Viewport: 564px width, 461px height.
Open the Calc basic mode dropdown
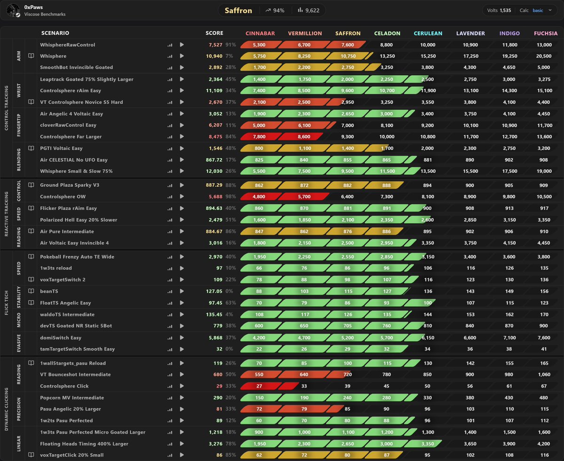536,10
